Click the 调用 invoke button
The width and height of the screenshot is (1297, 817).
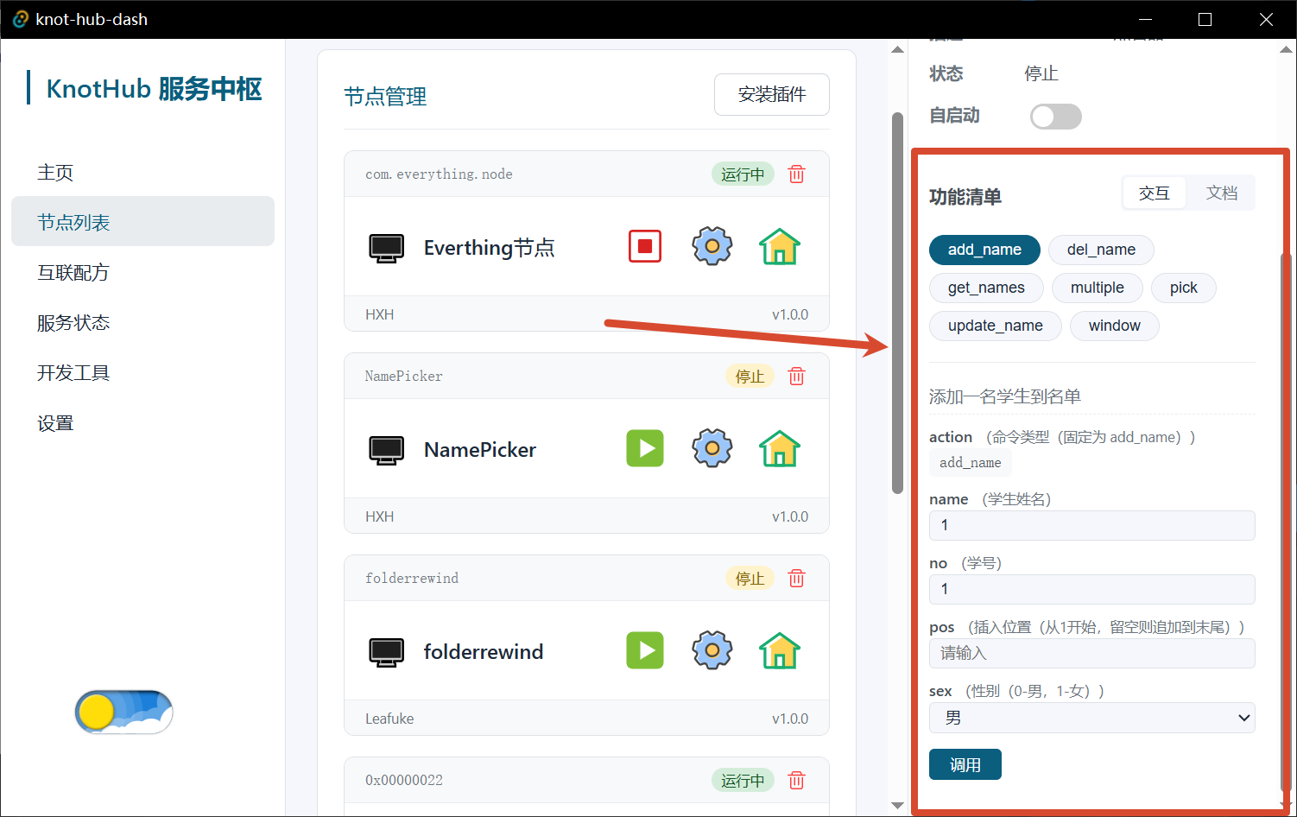[965, 764]
